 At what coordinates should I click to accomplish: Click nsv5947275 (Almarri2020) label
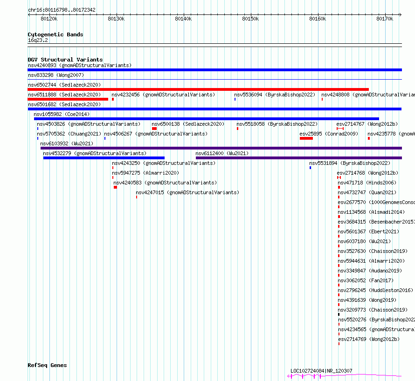pos(145,173)
